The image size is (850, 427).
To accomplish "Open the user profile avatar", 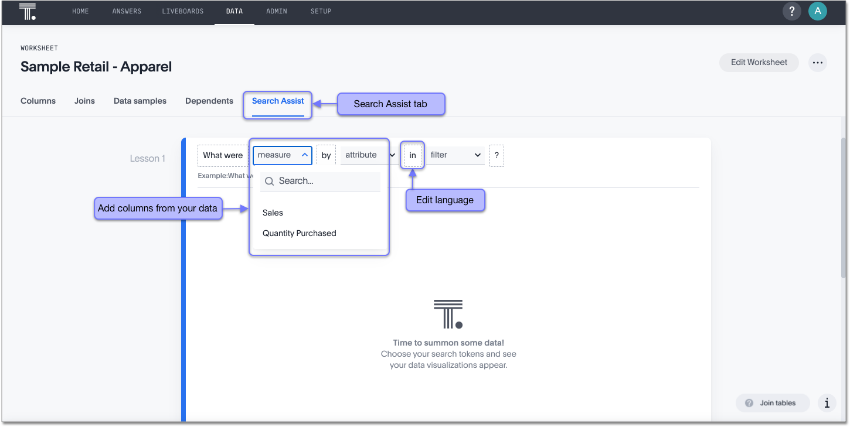I will [x=817, y=11].
